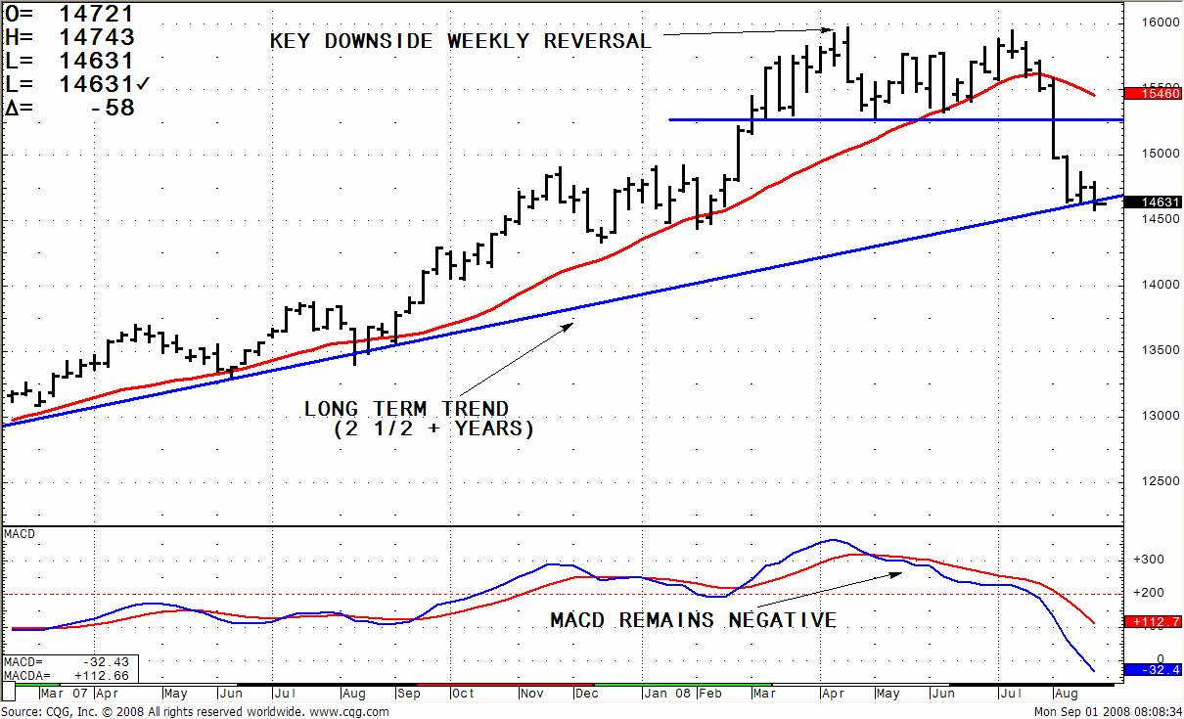Click the Δ= -58 change readout
This screenshot has width=1184, height=719.
tap(69, 109)
